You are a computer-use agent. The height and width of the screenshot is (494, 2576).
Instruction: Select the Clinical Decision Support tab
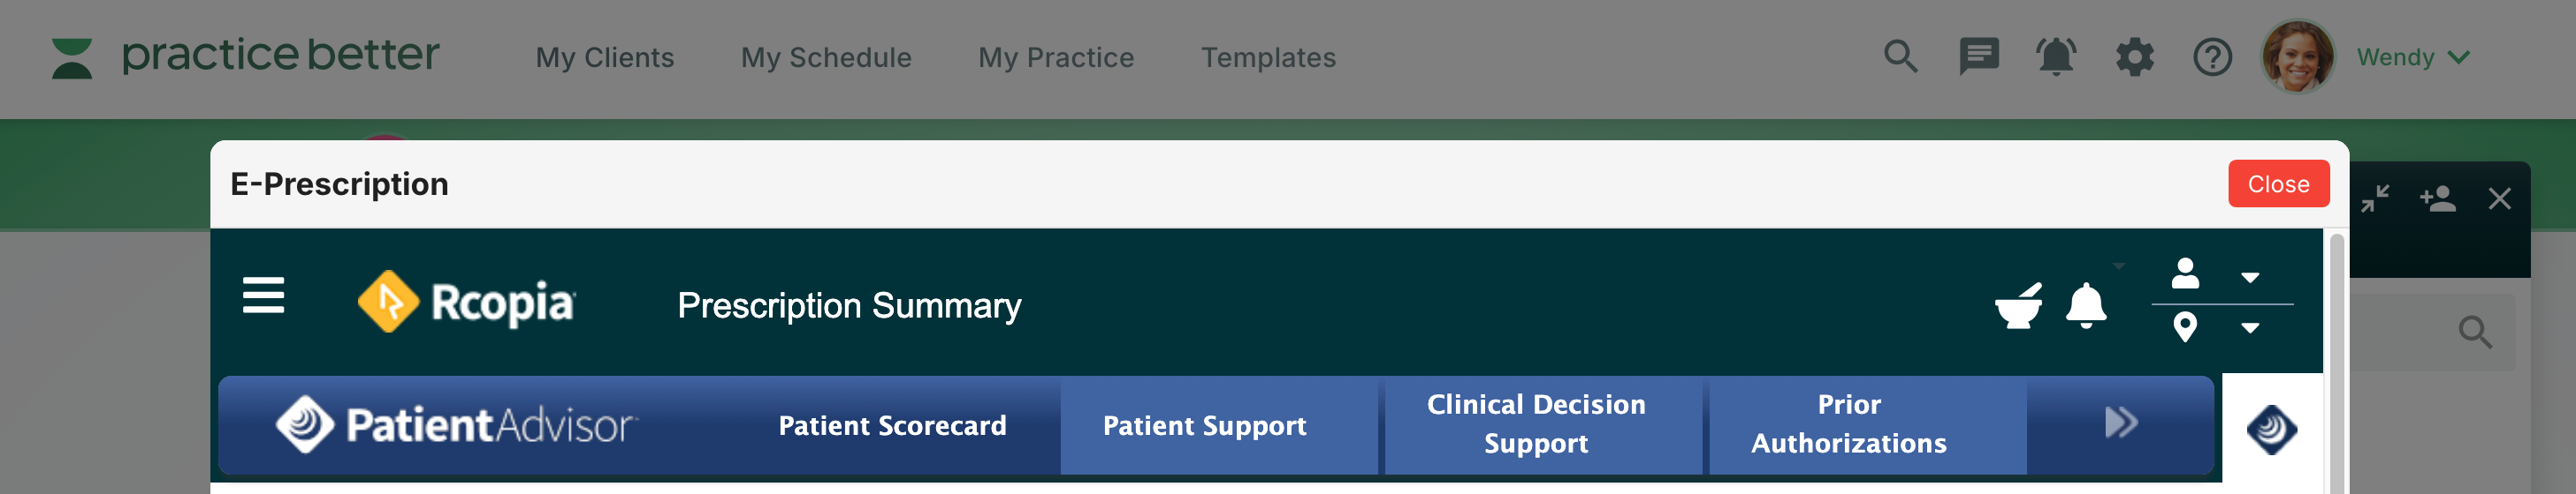coord(1535,424)
